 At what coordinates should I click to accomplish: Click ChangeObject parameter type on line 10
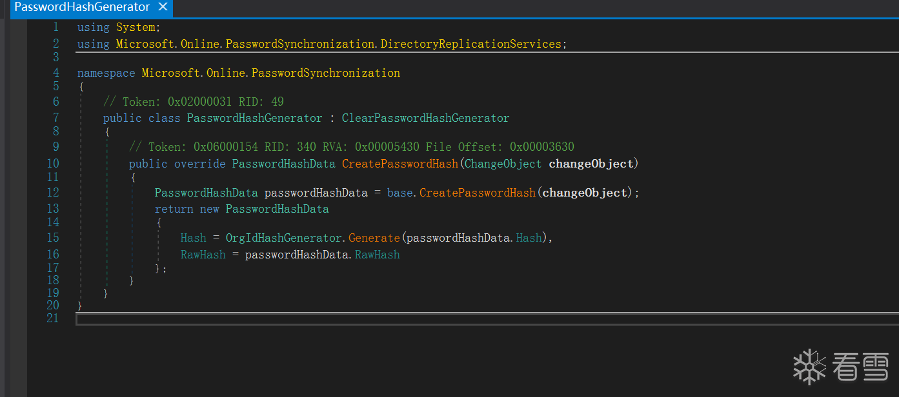click(x=503, y=164)
